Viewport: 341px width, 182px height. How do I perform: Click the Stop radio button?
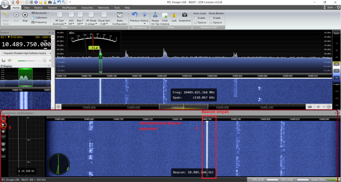[25, 17]
